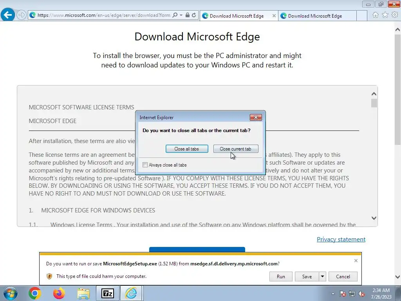Screen dimensions: 401x301
Task: Click the address bar URL field
Action: (103, 15)
